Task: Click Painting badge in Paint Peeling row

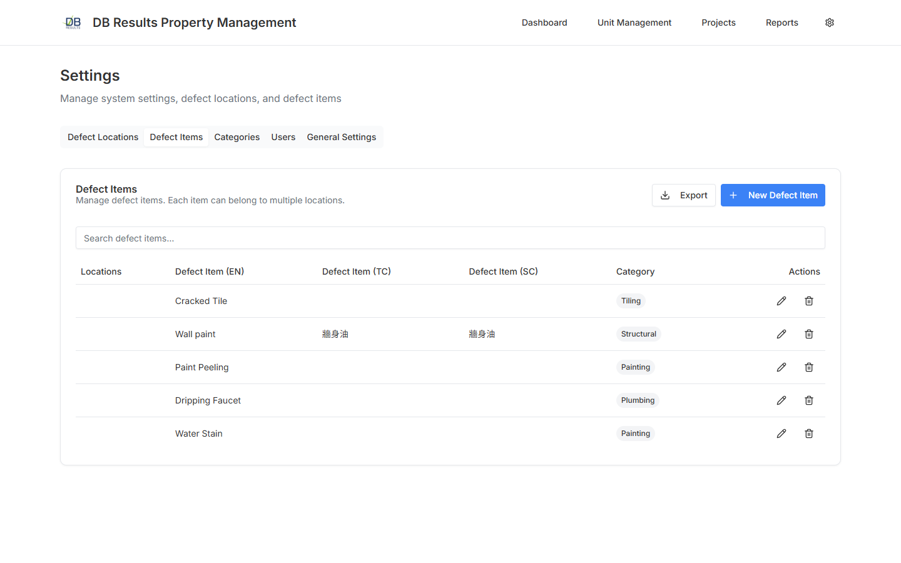Action: click(636, 367)
